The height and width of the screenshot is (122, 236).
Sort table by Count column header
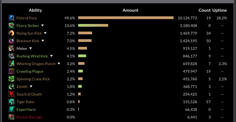(204, 10)
